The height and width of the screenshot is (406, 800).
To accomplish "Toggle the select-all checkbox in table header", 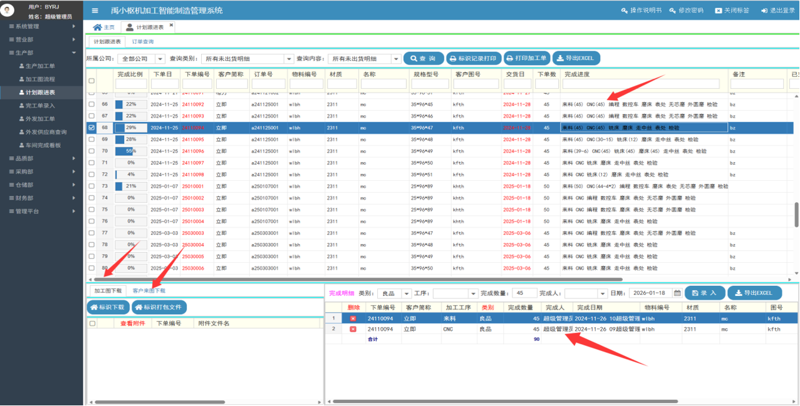I will click(x=91, y=80).
